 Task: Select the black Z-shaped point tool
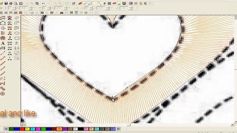pyautogui.click(x=3, y=79)
